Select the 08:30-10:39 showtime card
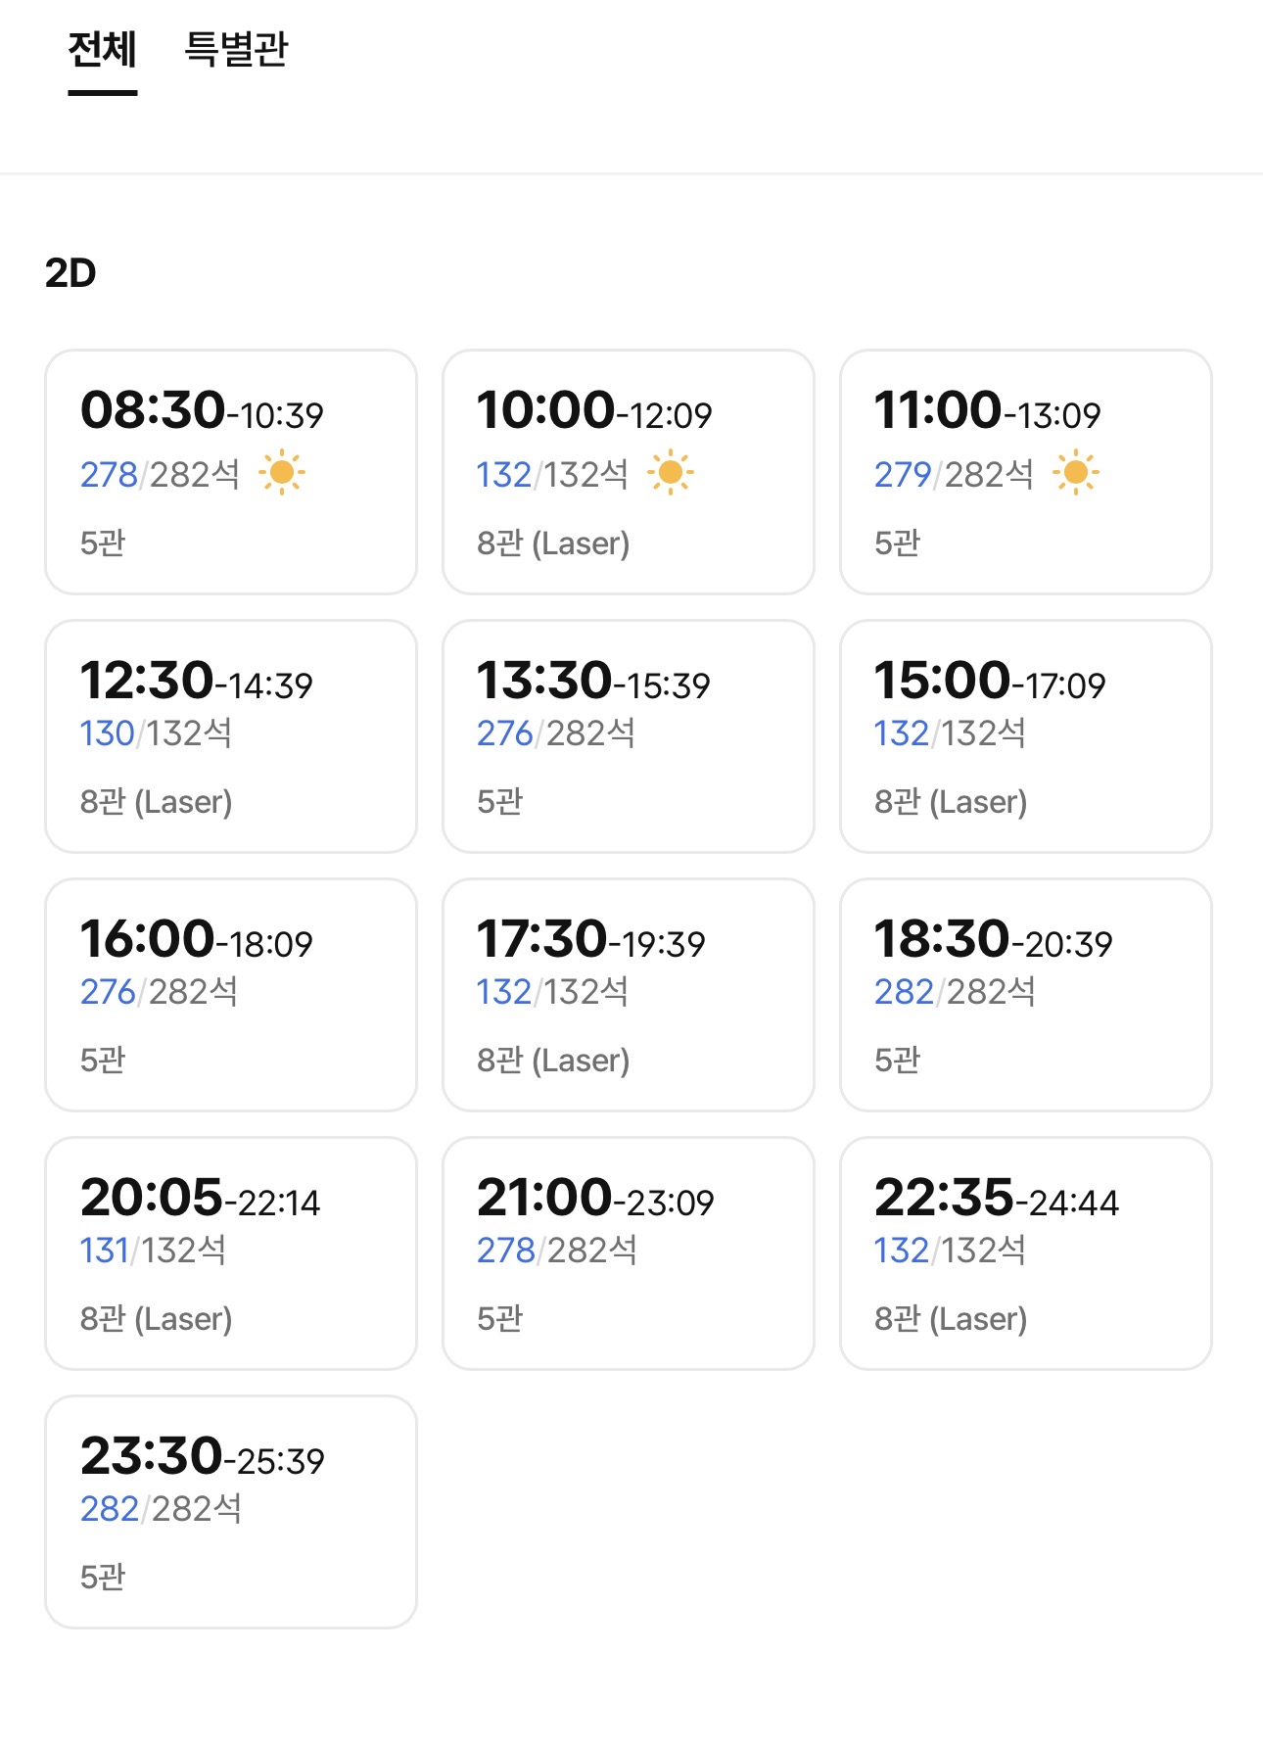The height and width of the screenshot is (1747, 1263). click(x=231, y=472)
